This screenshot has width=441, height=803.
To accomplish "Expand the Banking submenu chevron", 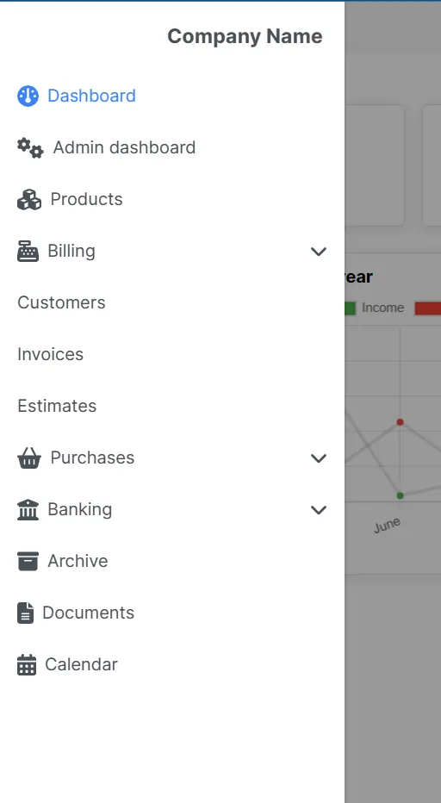I will 319,509.
